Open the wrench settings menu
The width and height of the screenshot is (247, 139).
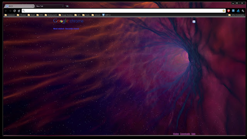tap(243, 11)
